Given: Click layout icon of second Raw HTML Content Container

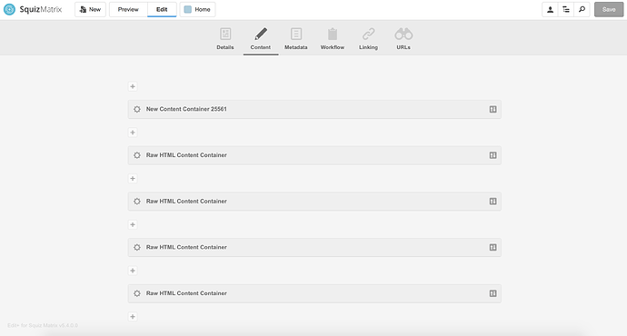Looking at the screenshot, I should click(493, 202).
